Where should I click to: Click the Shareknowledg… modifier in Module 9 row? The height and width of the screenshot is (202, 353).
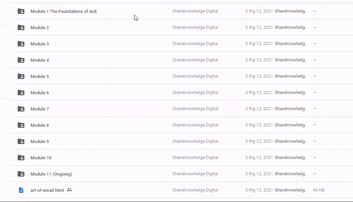[x=291, y=141]
